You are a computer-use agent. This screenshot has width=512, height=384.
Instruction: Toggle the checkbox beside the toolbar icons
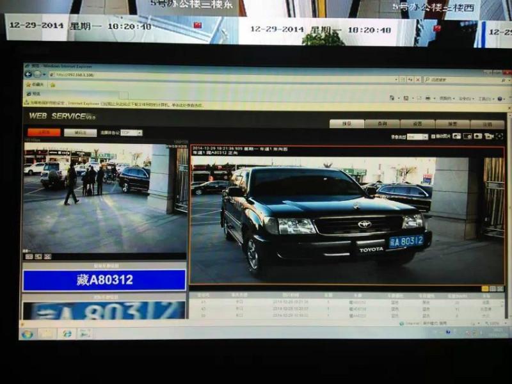click(433, 136)
